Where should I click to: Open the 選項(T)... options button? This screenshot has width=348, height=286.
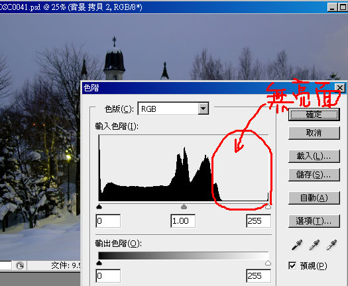[314, 221]
